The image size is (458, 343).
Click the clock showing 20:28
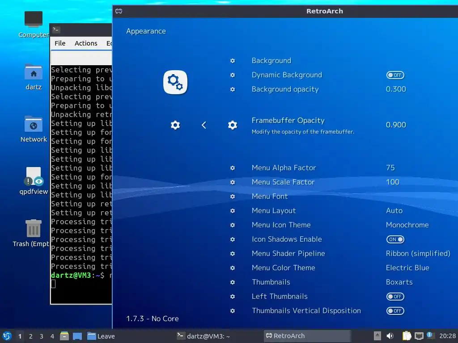click(447, 336)
